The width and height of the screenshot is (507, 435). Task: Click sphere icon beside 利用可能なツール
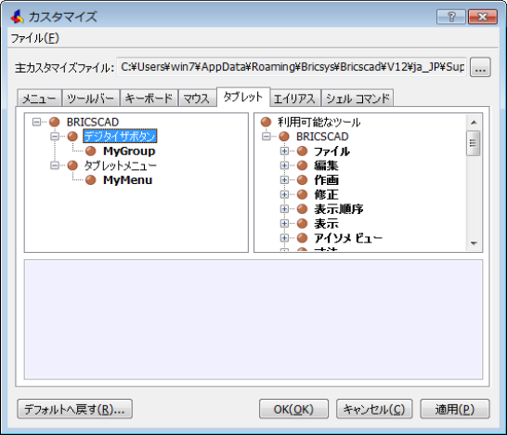266,122
